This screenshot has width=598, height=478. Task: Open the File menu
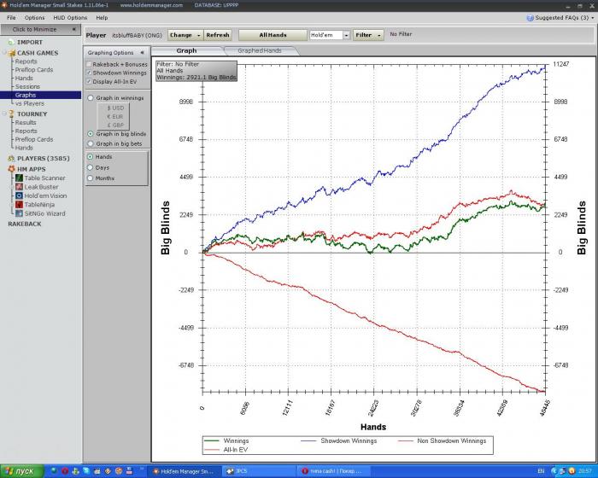11,18
